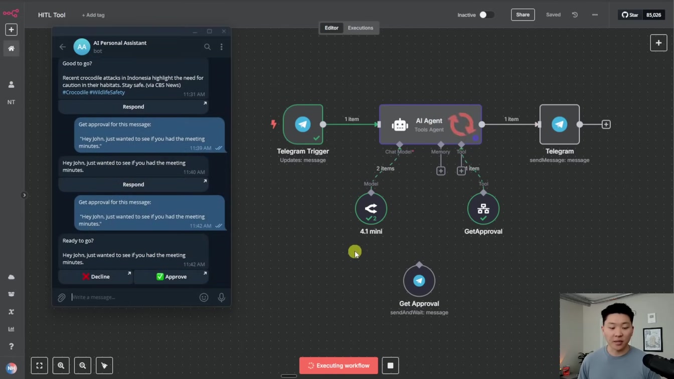Click the AI Personal Assistant chat title
Viewport: 674px width, 379px height.
[x=120, y=43]
